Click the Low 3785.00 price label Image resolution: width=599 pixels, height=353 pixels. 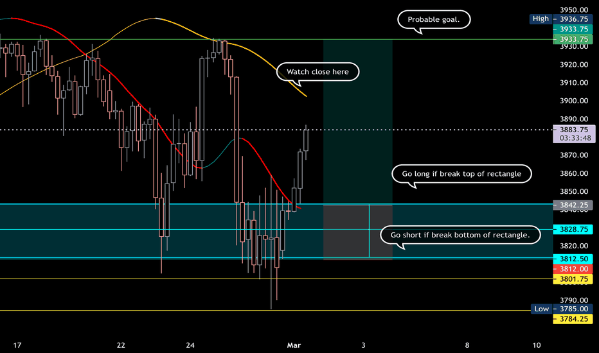562,309
